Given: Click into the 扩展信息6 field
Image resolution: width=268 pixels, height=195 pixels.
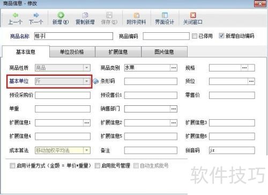Looking at the screenshot, I should 232,136.
